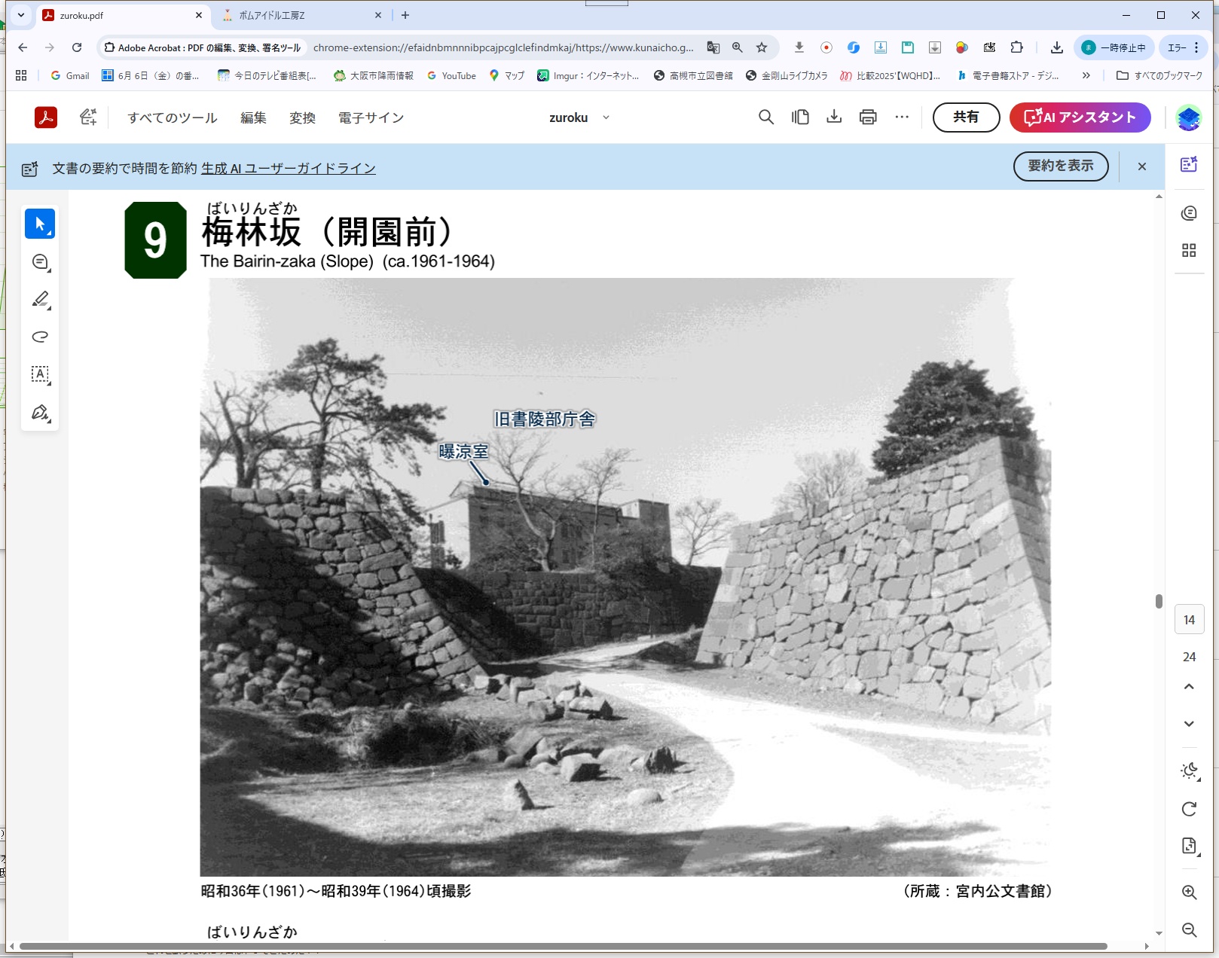
Task: Open the fill and sign pen tool
Action: coord(40,412)
